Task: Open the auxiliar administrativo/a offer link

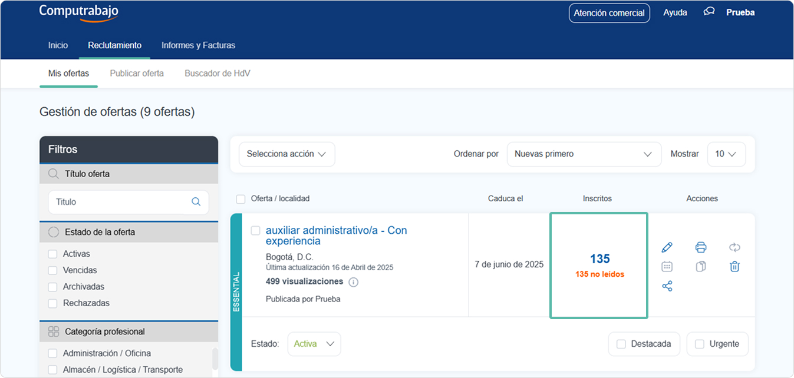Action: click(x=336, y=236)
